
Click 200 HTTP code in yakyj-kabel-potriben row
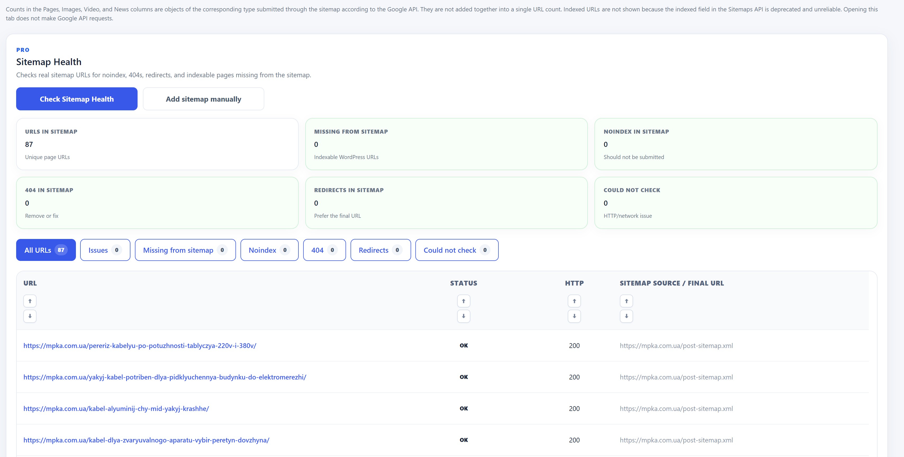point(574,377)
